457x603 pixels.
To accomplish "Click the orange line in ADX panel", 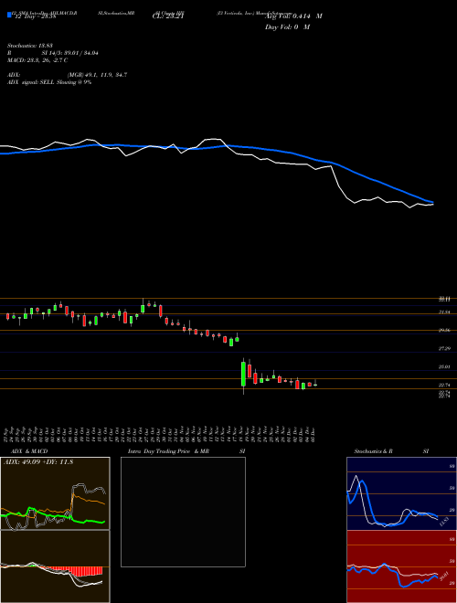I will [x=89, y=500].
